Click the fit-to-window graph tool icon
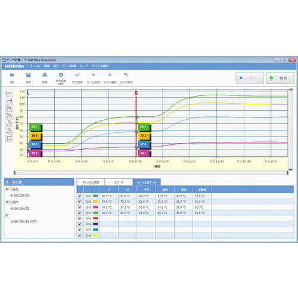The image size is (298, 298). pyautogui.click(x=10, y=138)
